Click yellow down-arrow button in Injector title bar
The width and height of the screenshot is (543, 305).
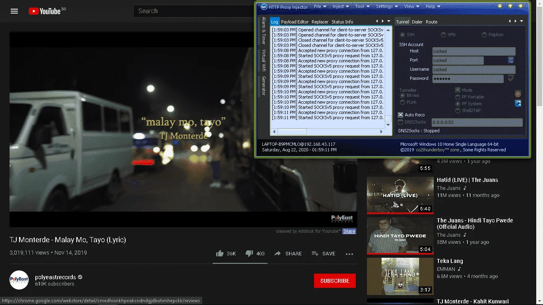coord(500,6)
